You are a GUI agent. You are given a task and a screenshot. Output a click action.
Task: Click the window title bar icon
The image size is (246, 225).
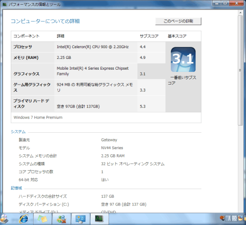pyautogui.click(x=5, y=4)
